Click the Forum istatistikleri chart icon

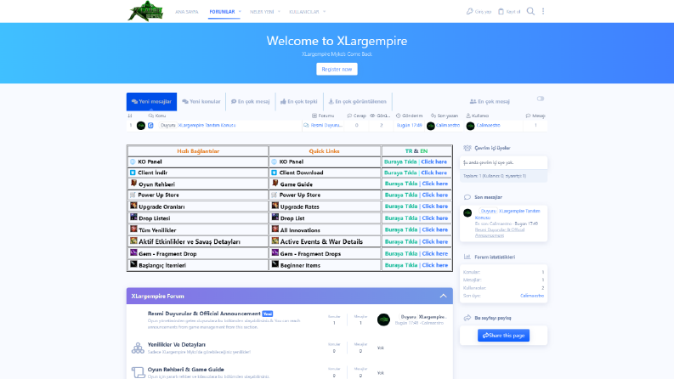pyautogui.click(x=467, y=257)
